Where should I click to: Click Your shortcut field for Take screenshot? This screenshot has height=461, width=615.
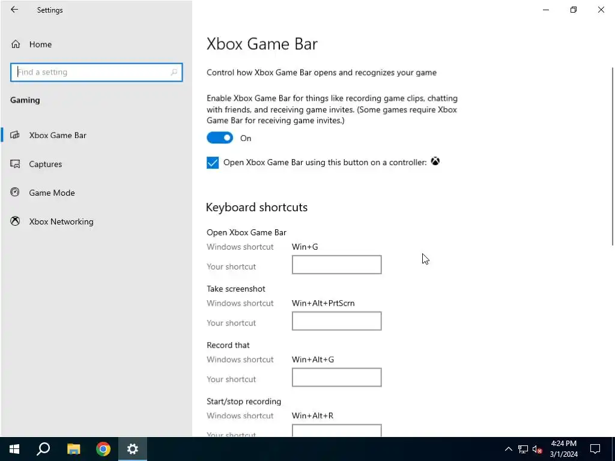click(336, 321)
